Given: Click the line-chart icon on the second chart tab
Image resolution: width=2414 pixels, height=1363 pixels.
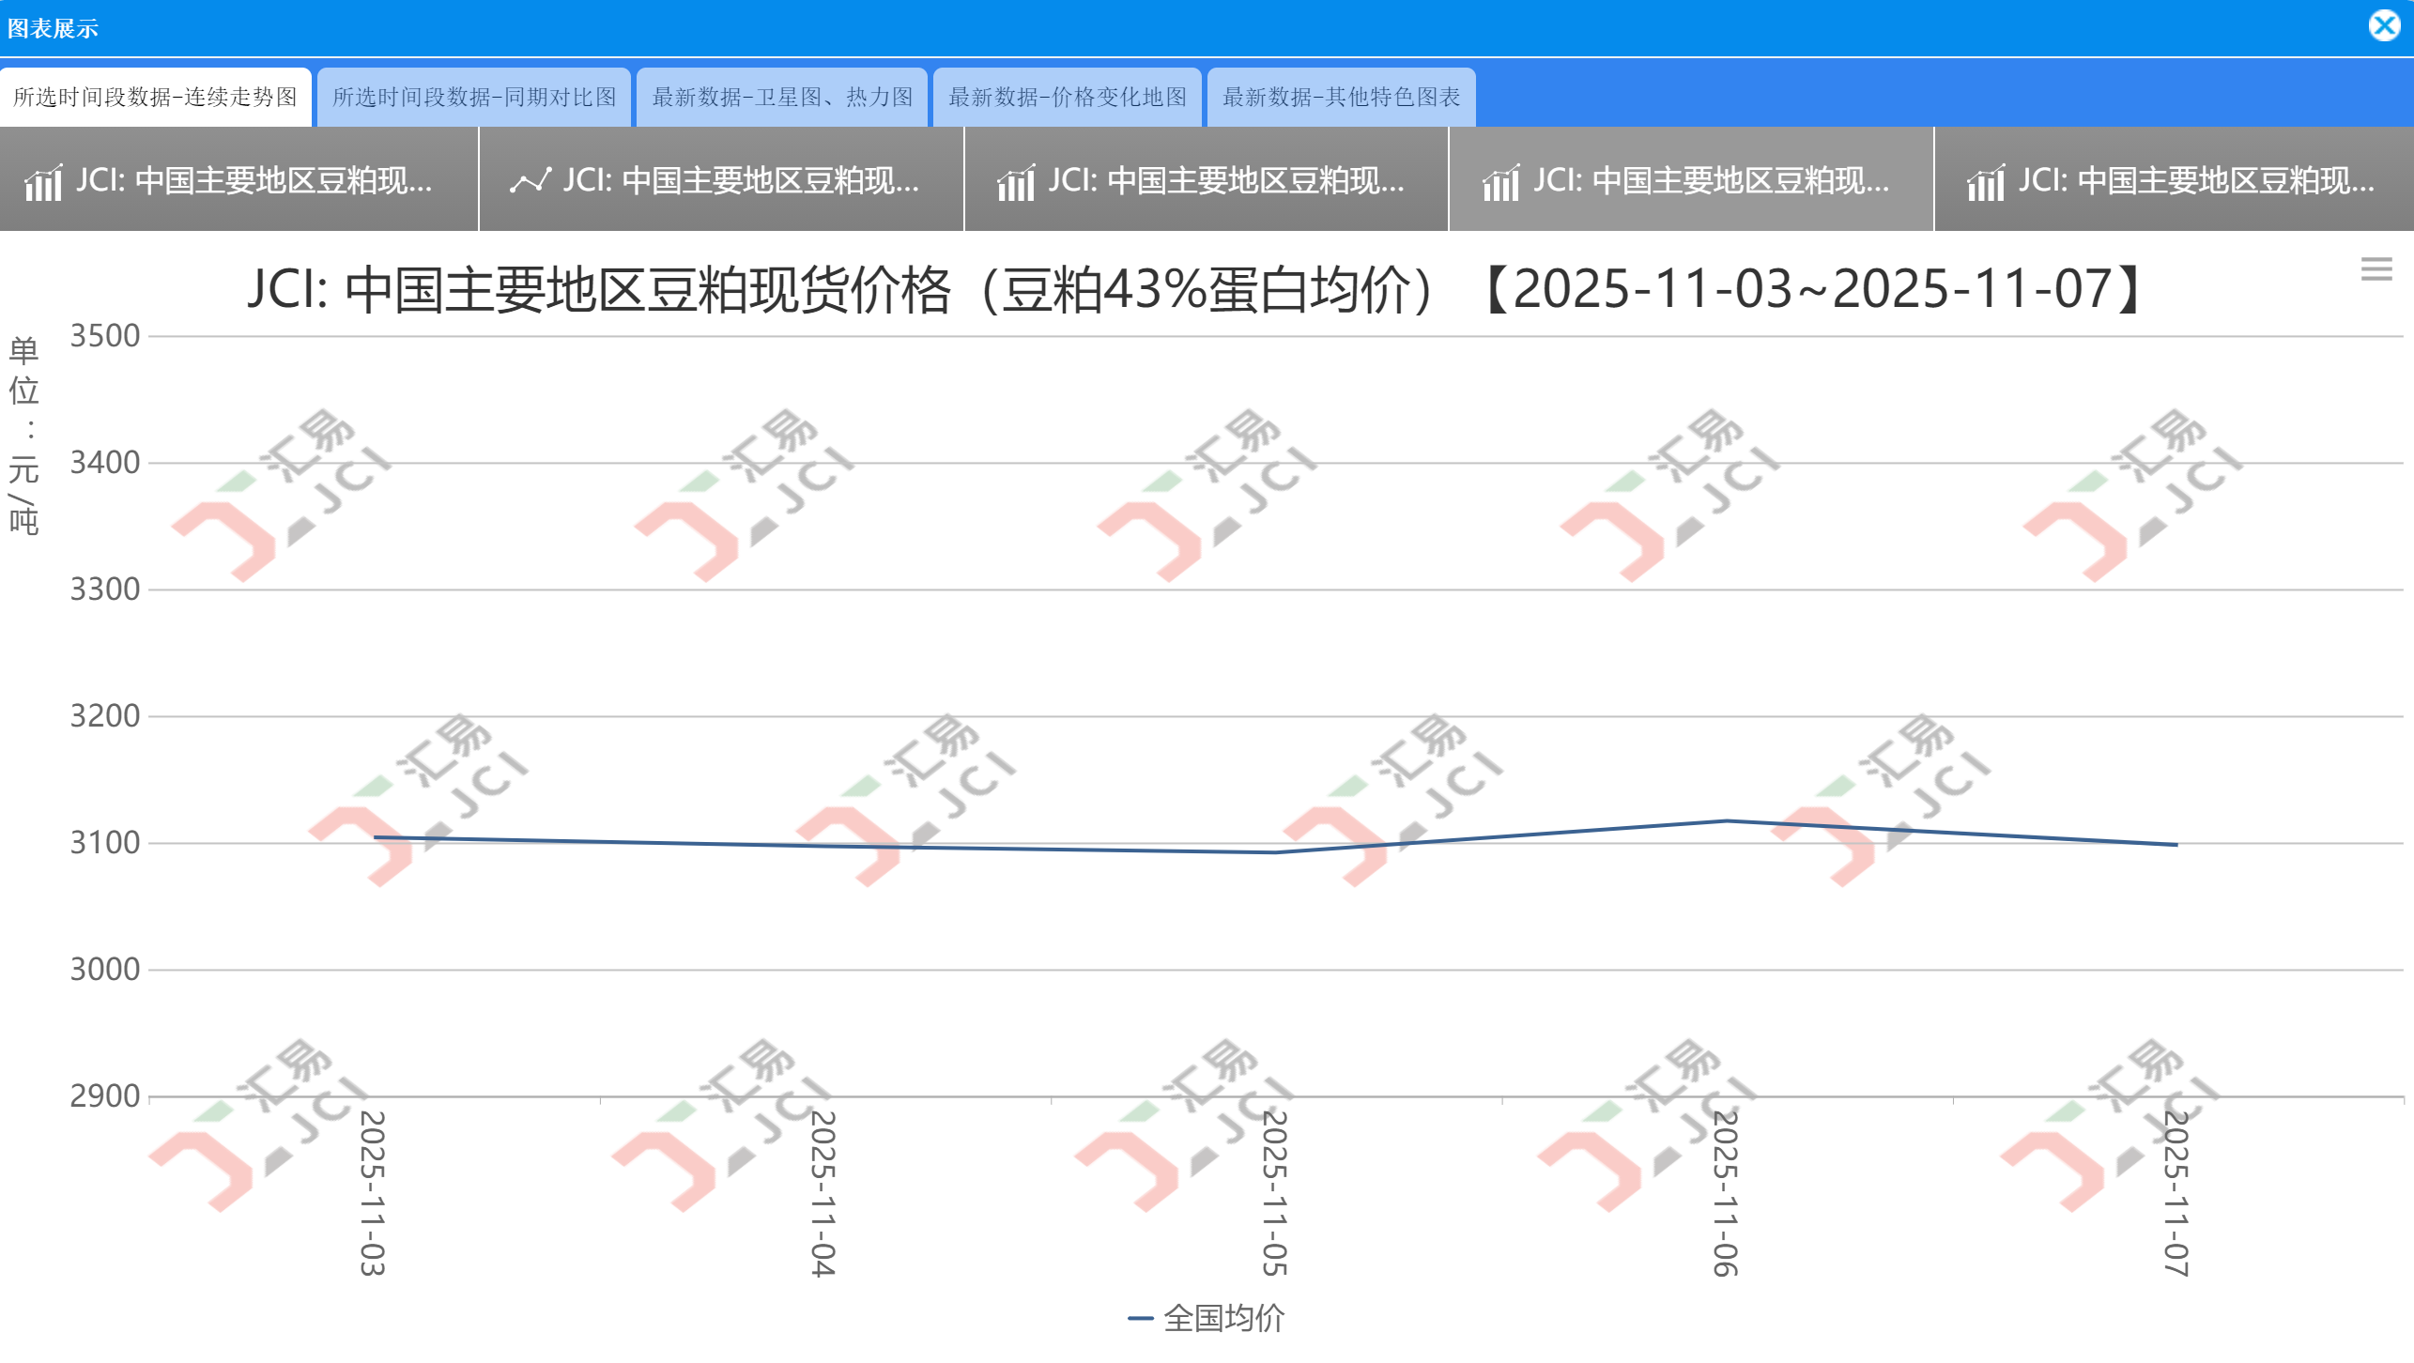Looking at the screenshot, I should click(x=530, y=181).
